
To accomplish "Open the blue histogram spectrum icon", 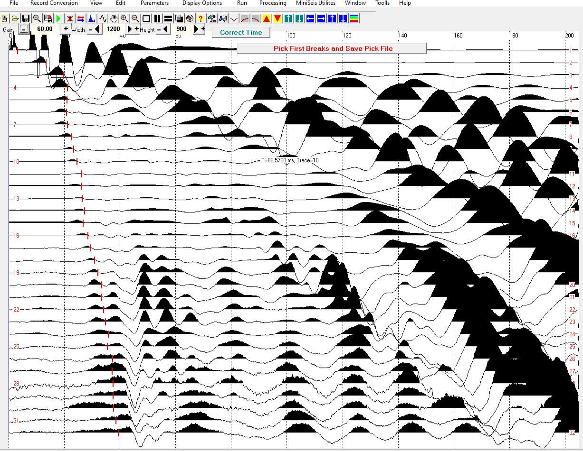I will (92, 18).
